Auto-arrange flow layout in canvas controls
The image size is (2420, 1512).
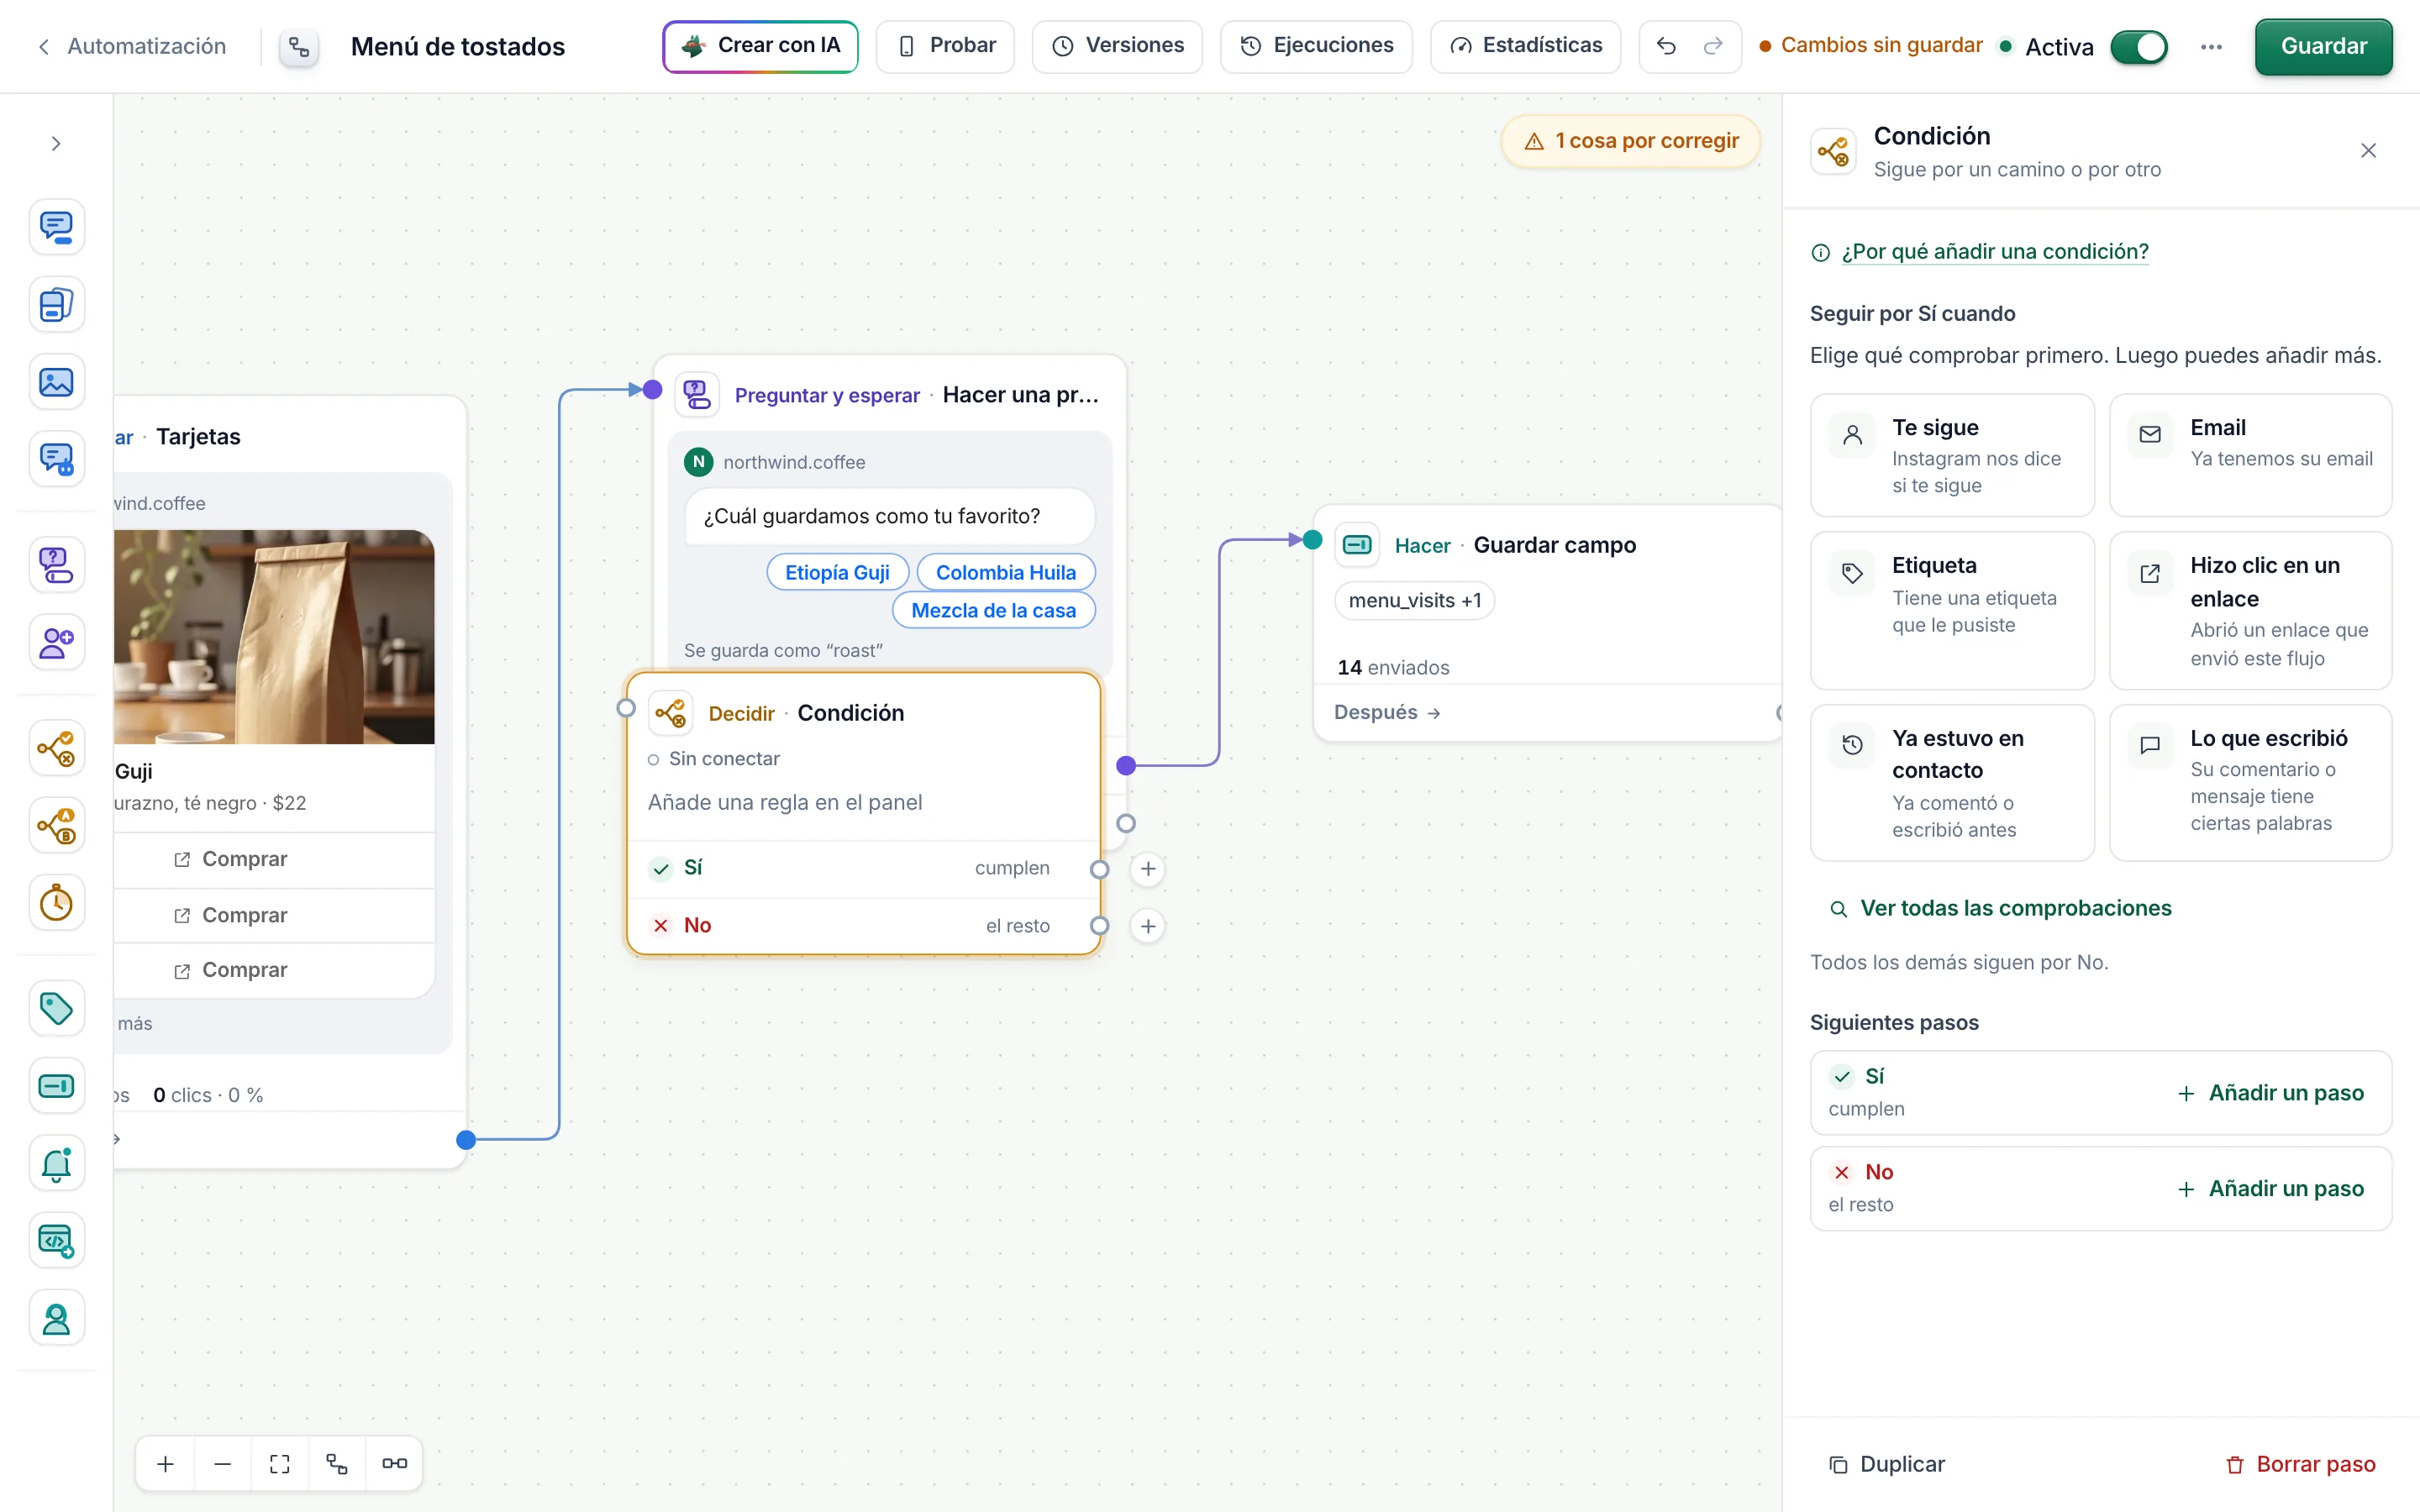337,1464
